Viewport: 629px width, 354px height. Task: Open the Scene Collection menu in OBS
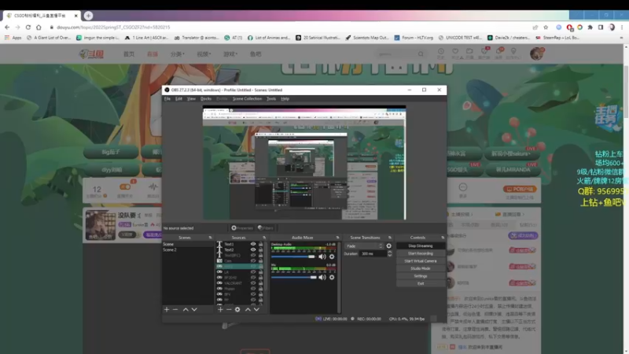(x=247, y=99)
